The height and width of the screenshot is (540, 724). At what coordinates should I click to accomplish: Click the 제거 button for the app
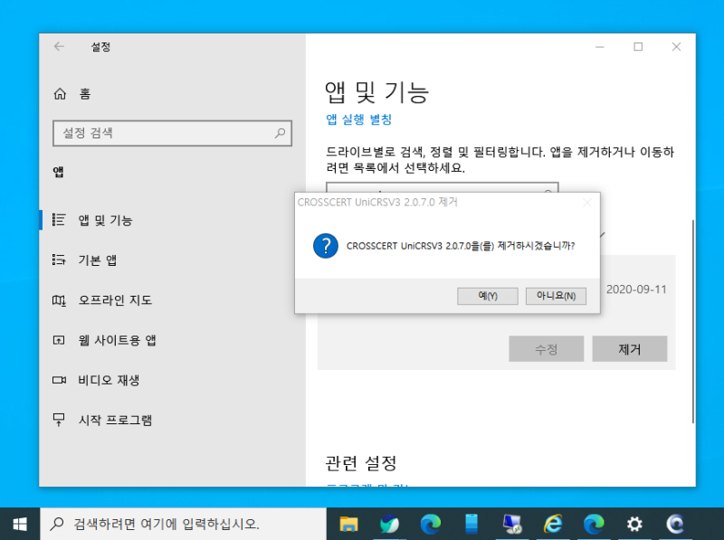click(629, 348)
